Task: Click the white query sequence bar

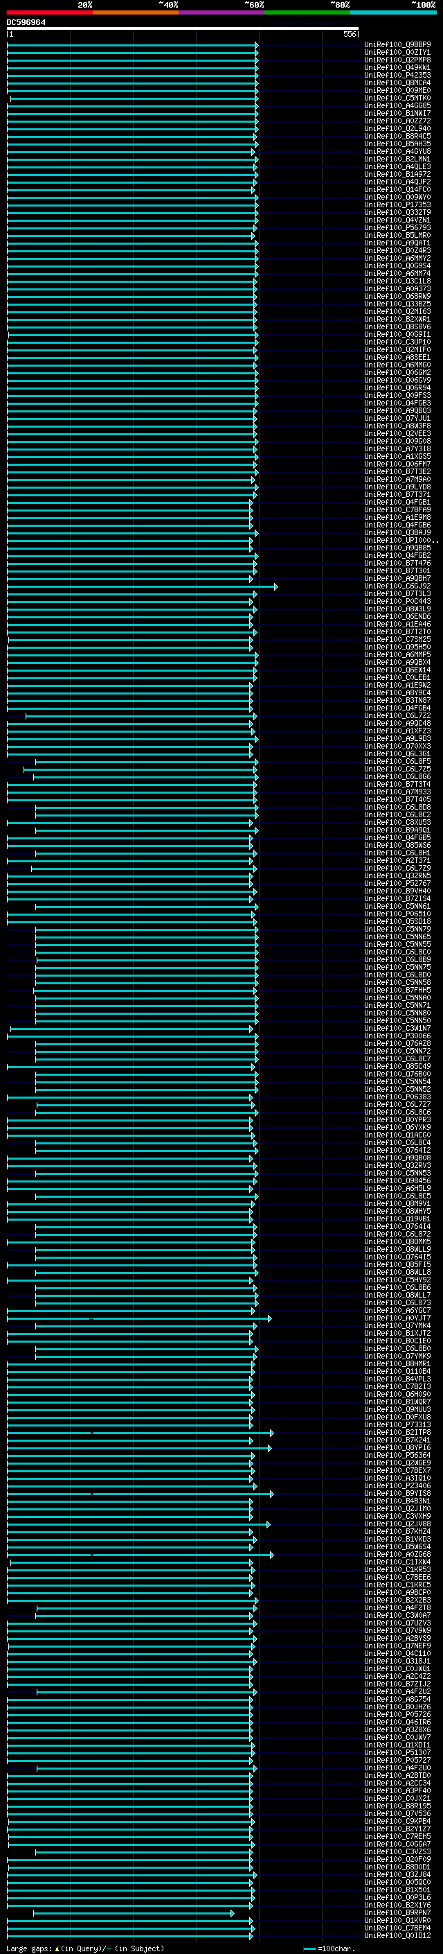Action: click(x=183, y=29)
